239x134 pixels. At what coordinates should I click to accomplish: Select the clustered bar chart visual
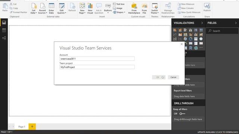pos(185,30)
